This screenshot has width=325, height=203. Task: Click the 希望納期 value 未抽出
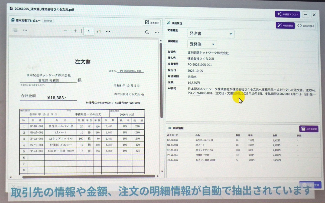pyautogui.click(x=192, y=77)
